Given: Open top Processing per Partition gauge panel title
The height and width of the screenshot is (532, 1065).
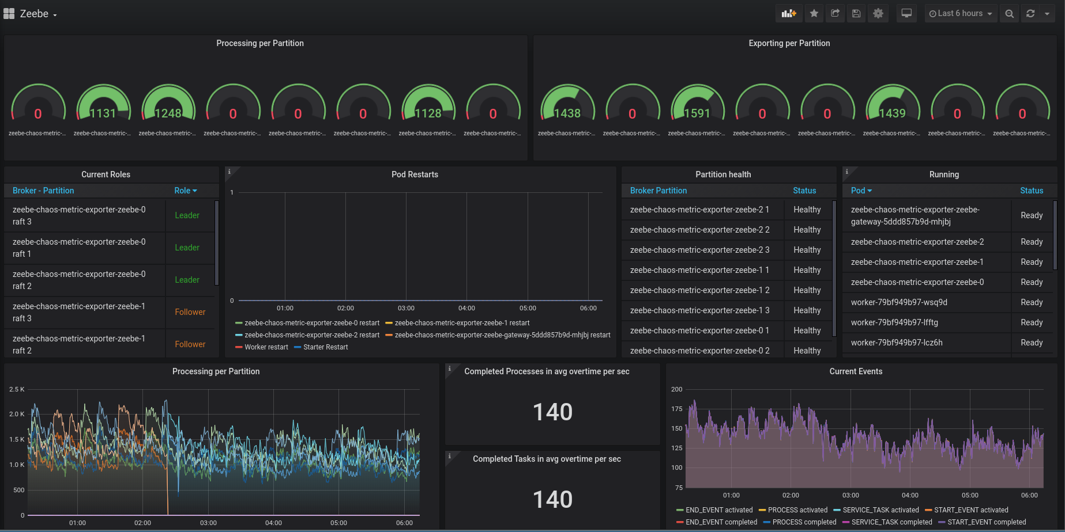Looking at the screenshot, I should [260, 43].
